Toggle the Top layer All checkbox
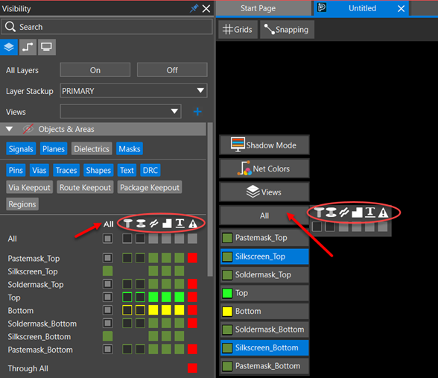The height and width of the screenshot is (378, 438). [107, 297]
